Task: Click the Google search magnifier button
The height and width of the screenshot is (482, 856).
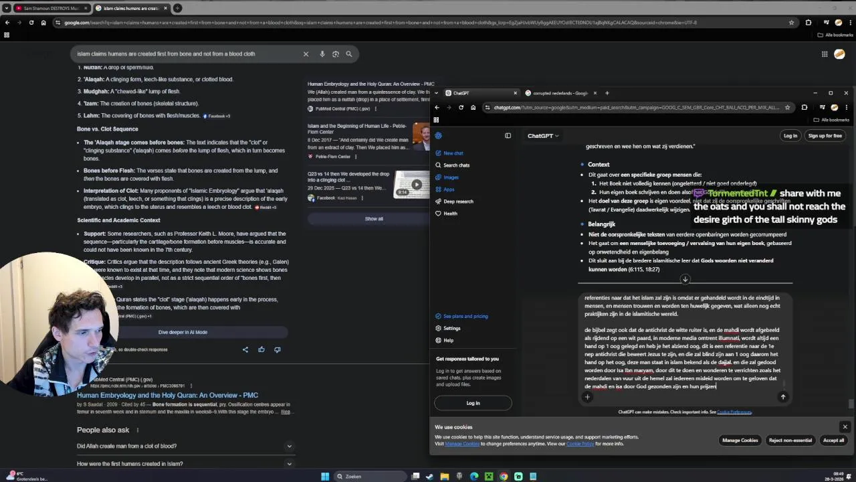Action: tap(348, 54)
